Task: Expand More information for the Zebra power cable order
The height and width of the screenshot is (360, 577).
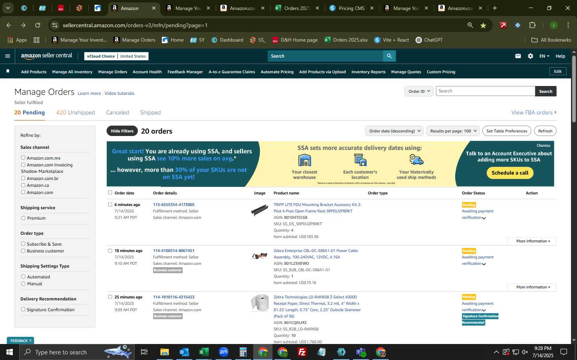Action: pyautogui.click(x=531, y=287)
